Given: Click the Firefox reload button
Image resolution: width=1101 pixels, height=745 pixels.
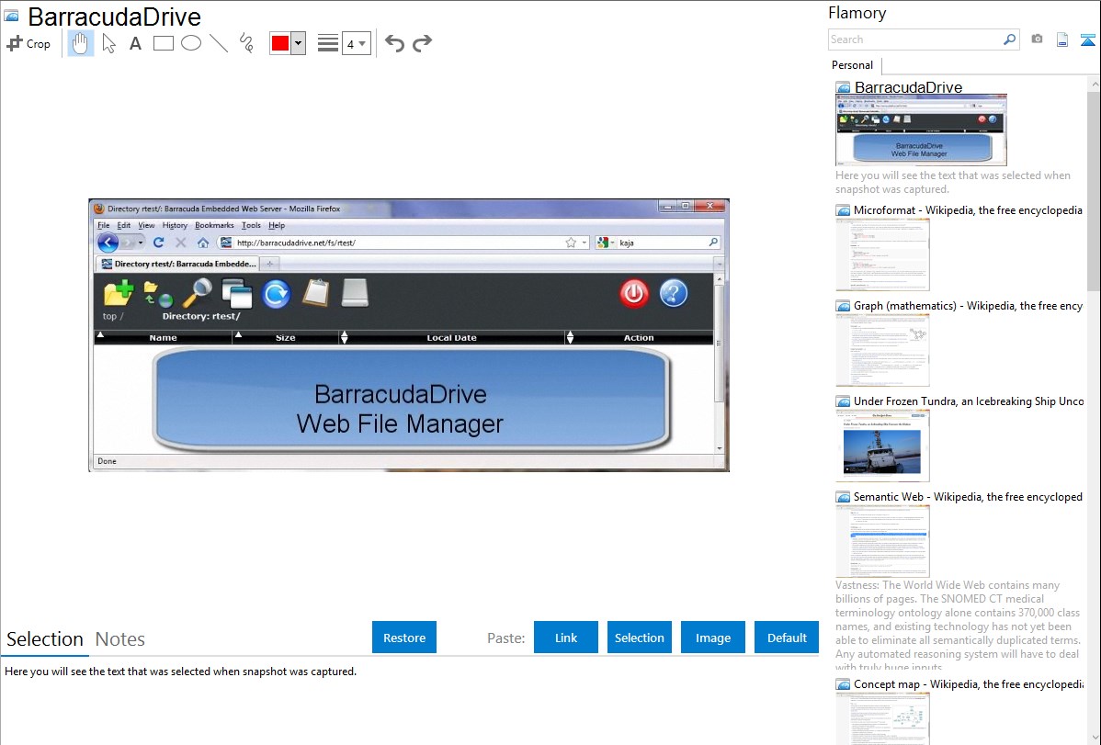Looking at the screenshot, I should pos(159,243).
